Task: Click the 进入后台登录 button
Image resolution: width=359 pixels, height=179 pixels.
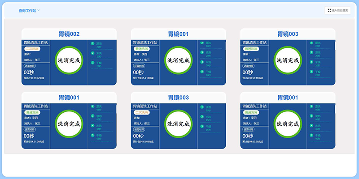Action: click(337, 10)
